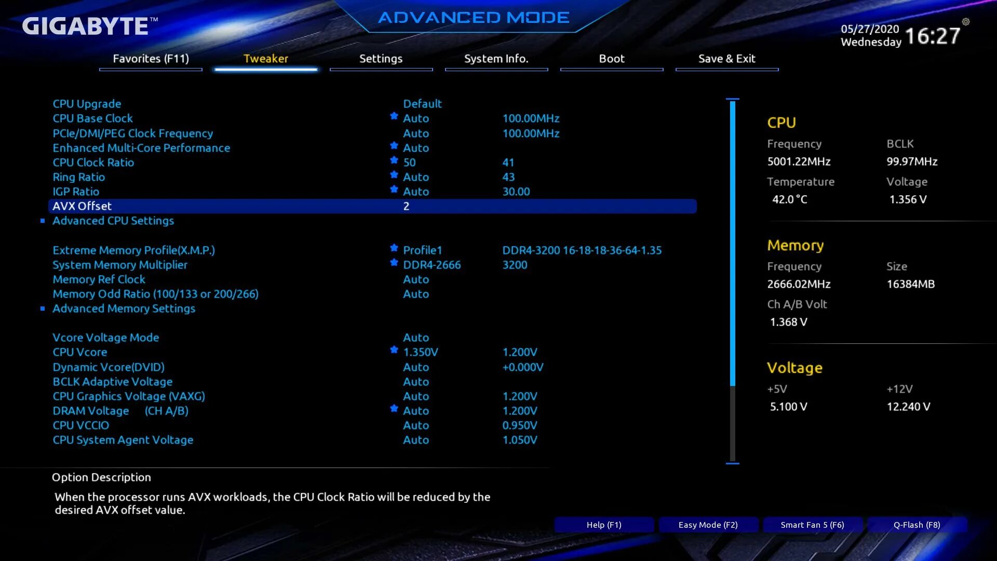Click the Favorites (F11) tab icon

(x=151, y=58)
